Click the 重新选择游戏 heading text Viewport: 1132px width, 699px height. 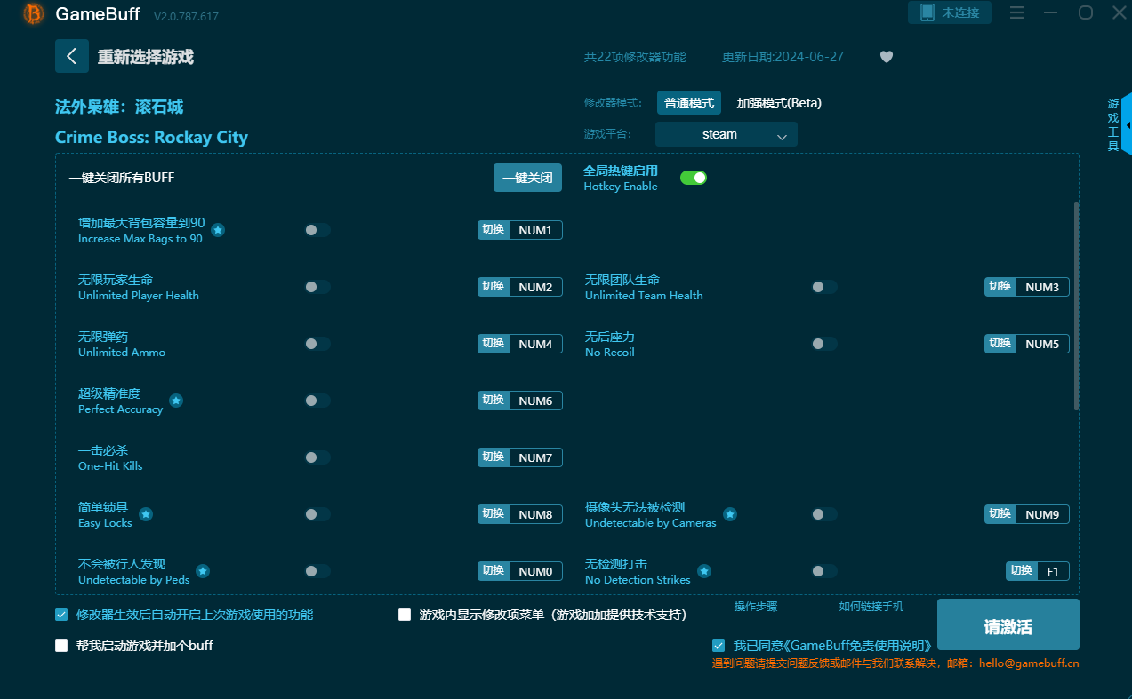[146, 57]
